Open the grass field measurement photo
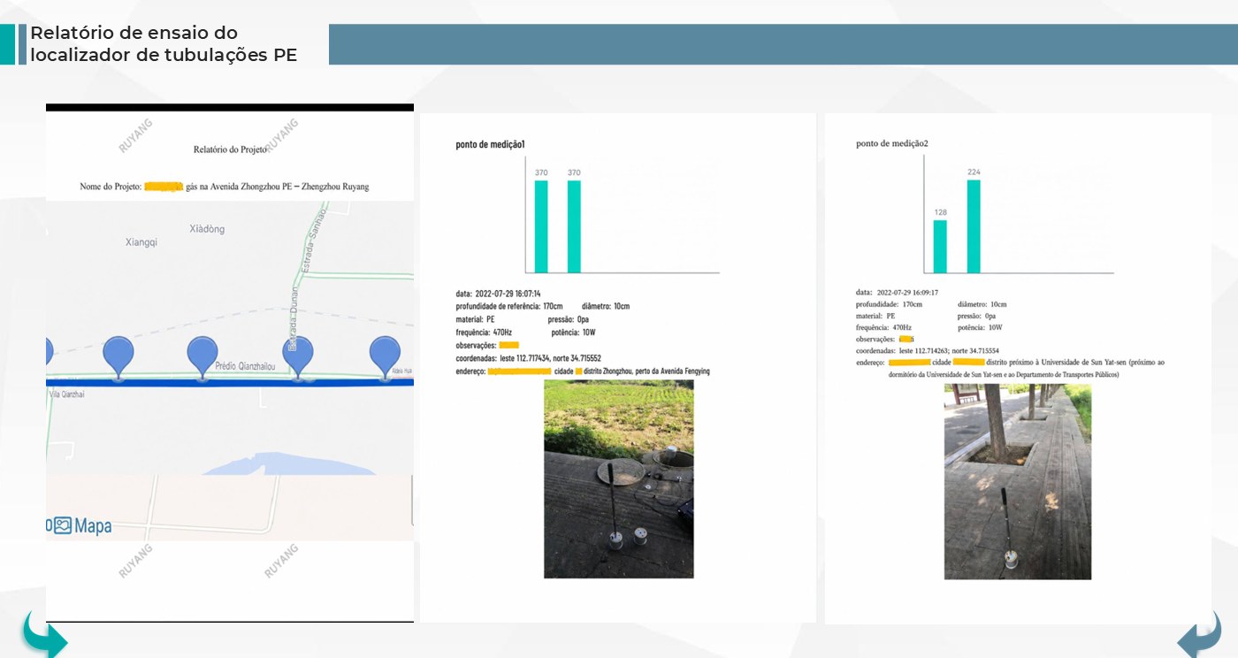Viewport: 1238px width, 658px height. pyautogui.click(x=619, y=478)
